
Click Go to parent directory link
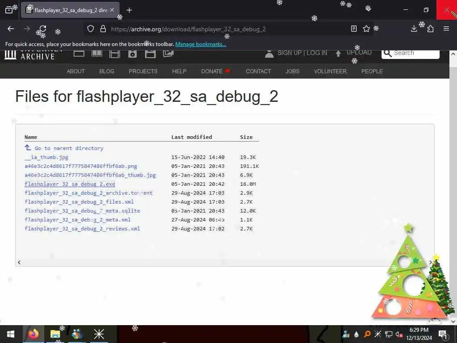(x=69, y=148)
